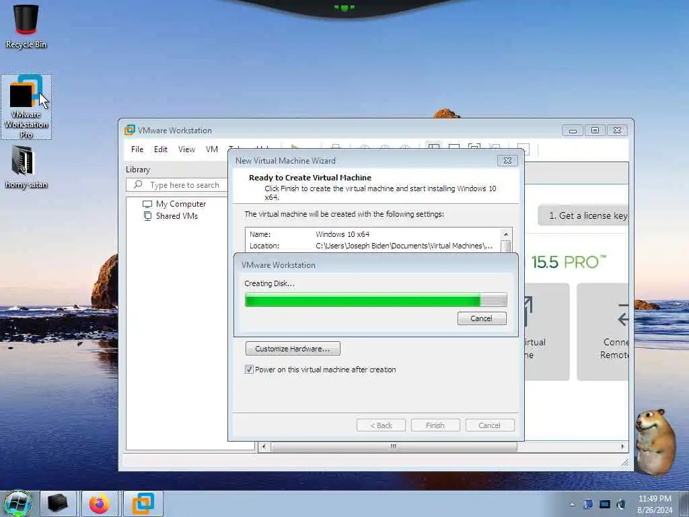Open the clock showing 11:49 PM
This screenshot has width=689, height=517.
[x=655, y=504]
